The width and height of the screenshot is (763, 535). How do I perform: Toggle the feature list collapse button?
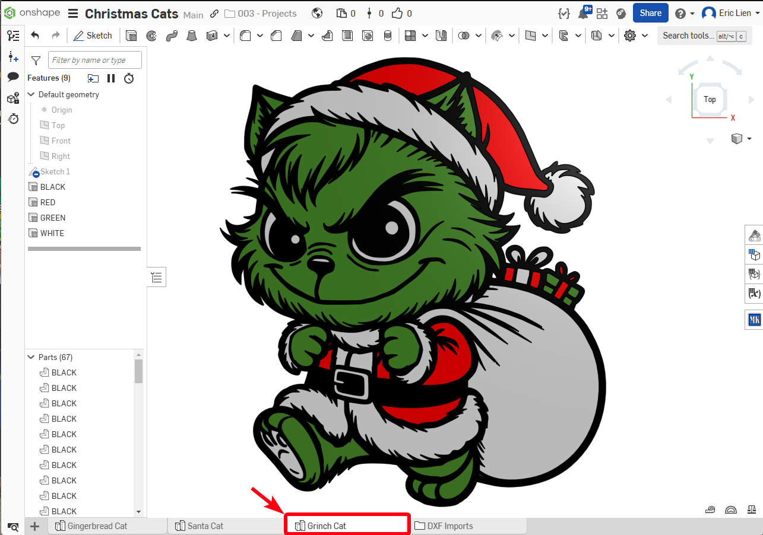[157, 277]
